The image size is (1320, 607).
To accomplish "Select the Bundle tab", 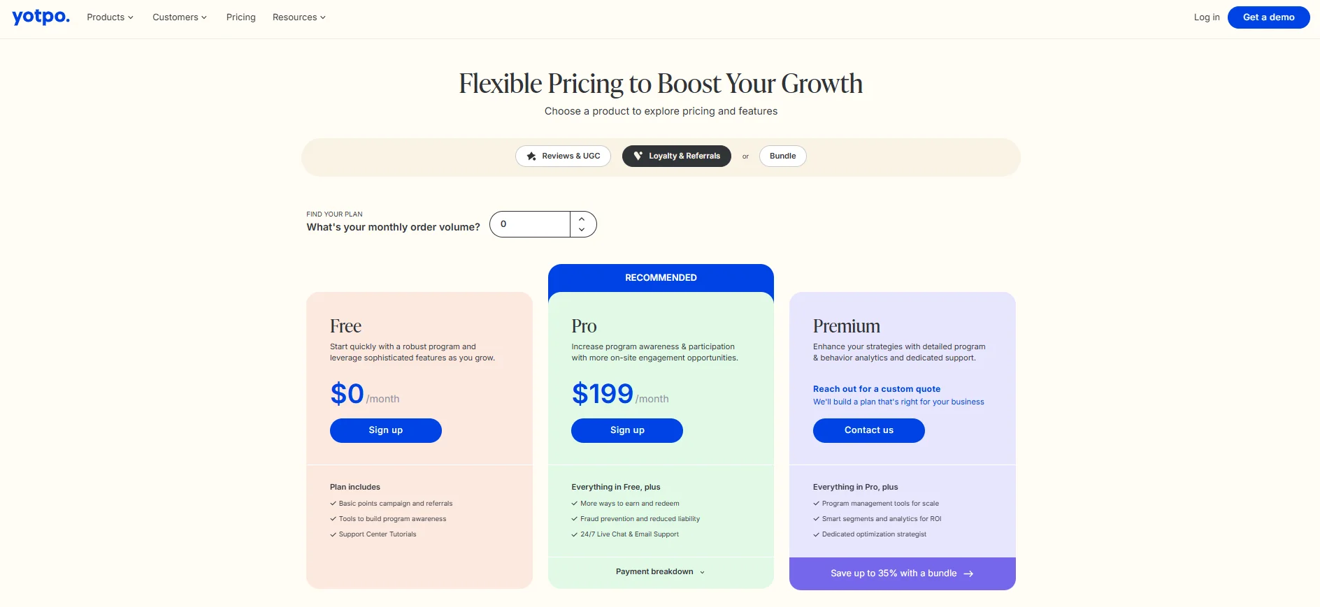I will (782, 156).
